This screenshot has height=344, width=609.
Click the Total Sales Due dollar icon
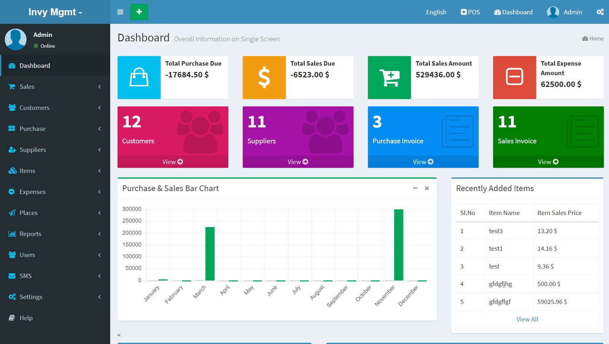pos(264,77)
